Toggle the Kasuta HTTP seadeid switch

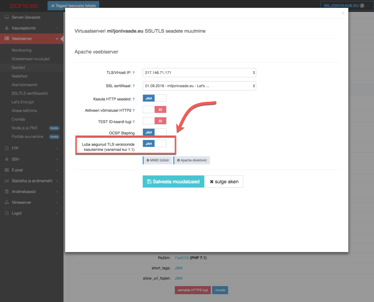[x=154, y=98]
